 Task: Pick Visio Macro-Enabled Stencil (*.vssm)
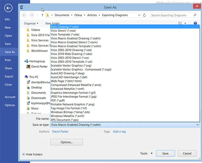point(125,42)
